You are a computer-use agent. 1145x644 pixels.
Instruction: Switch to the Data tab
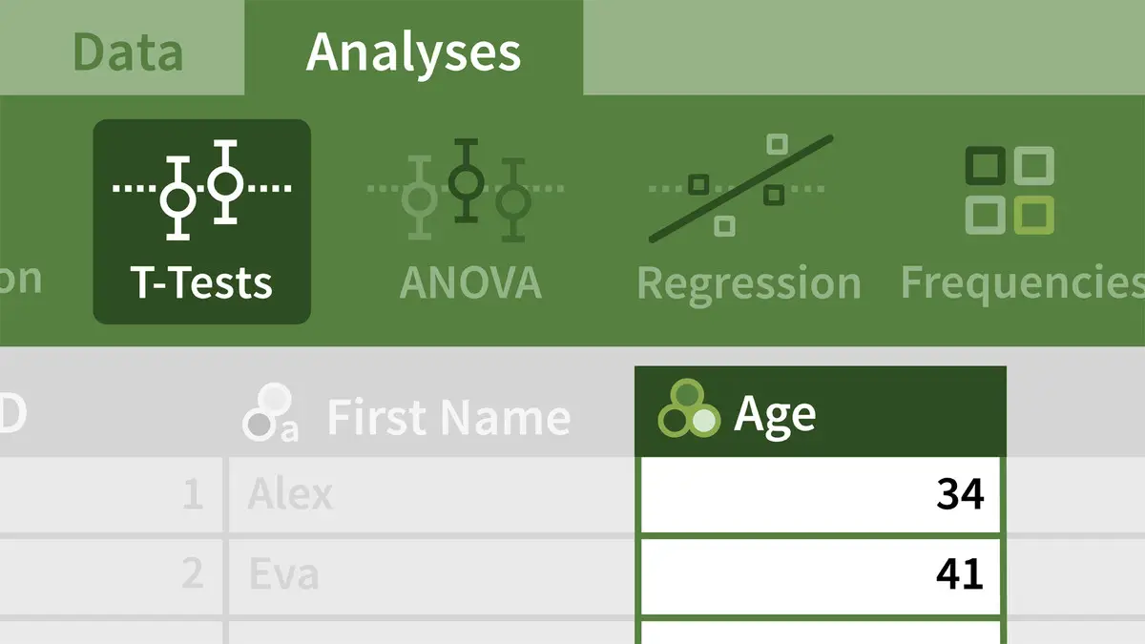coord(128,52)
